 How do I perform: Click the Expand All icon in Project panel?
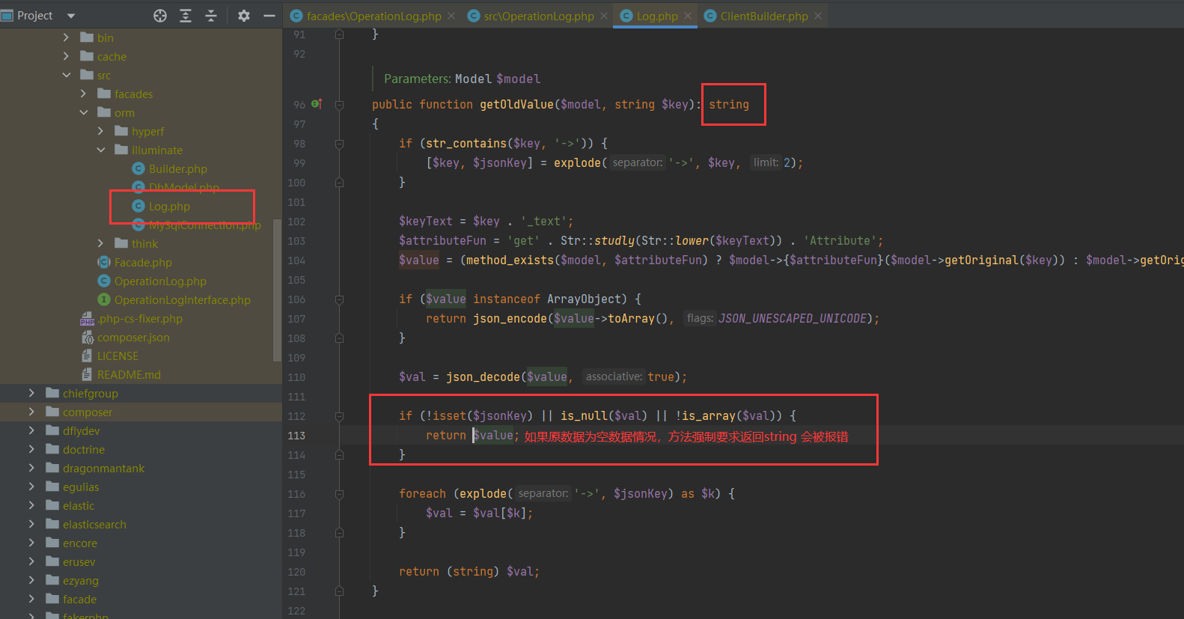[186, 16]
